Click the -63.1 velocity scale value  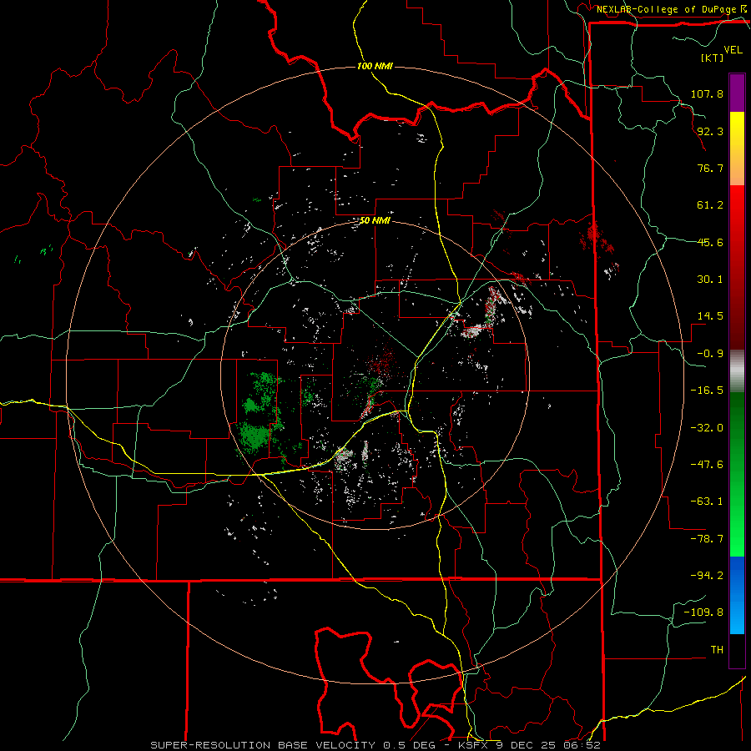pyautogui.click(x=707, y=502)
